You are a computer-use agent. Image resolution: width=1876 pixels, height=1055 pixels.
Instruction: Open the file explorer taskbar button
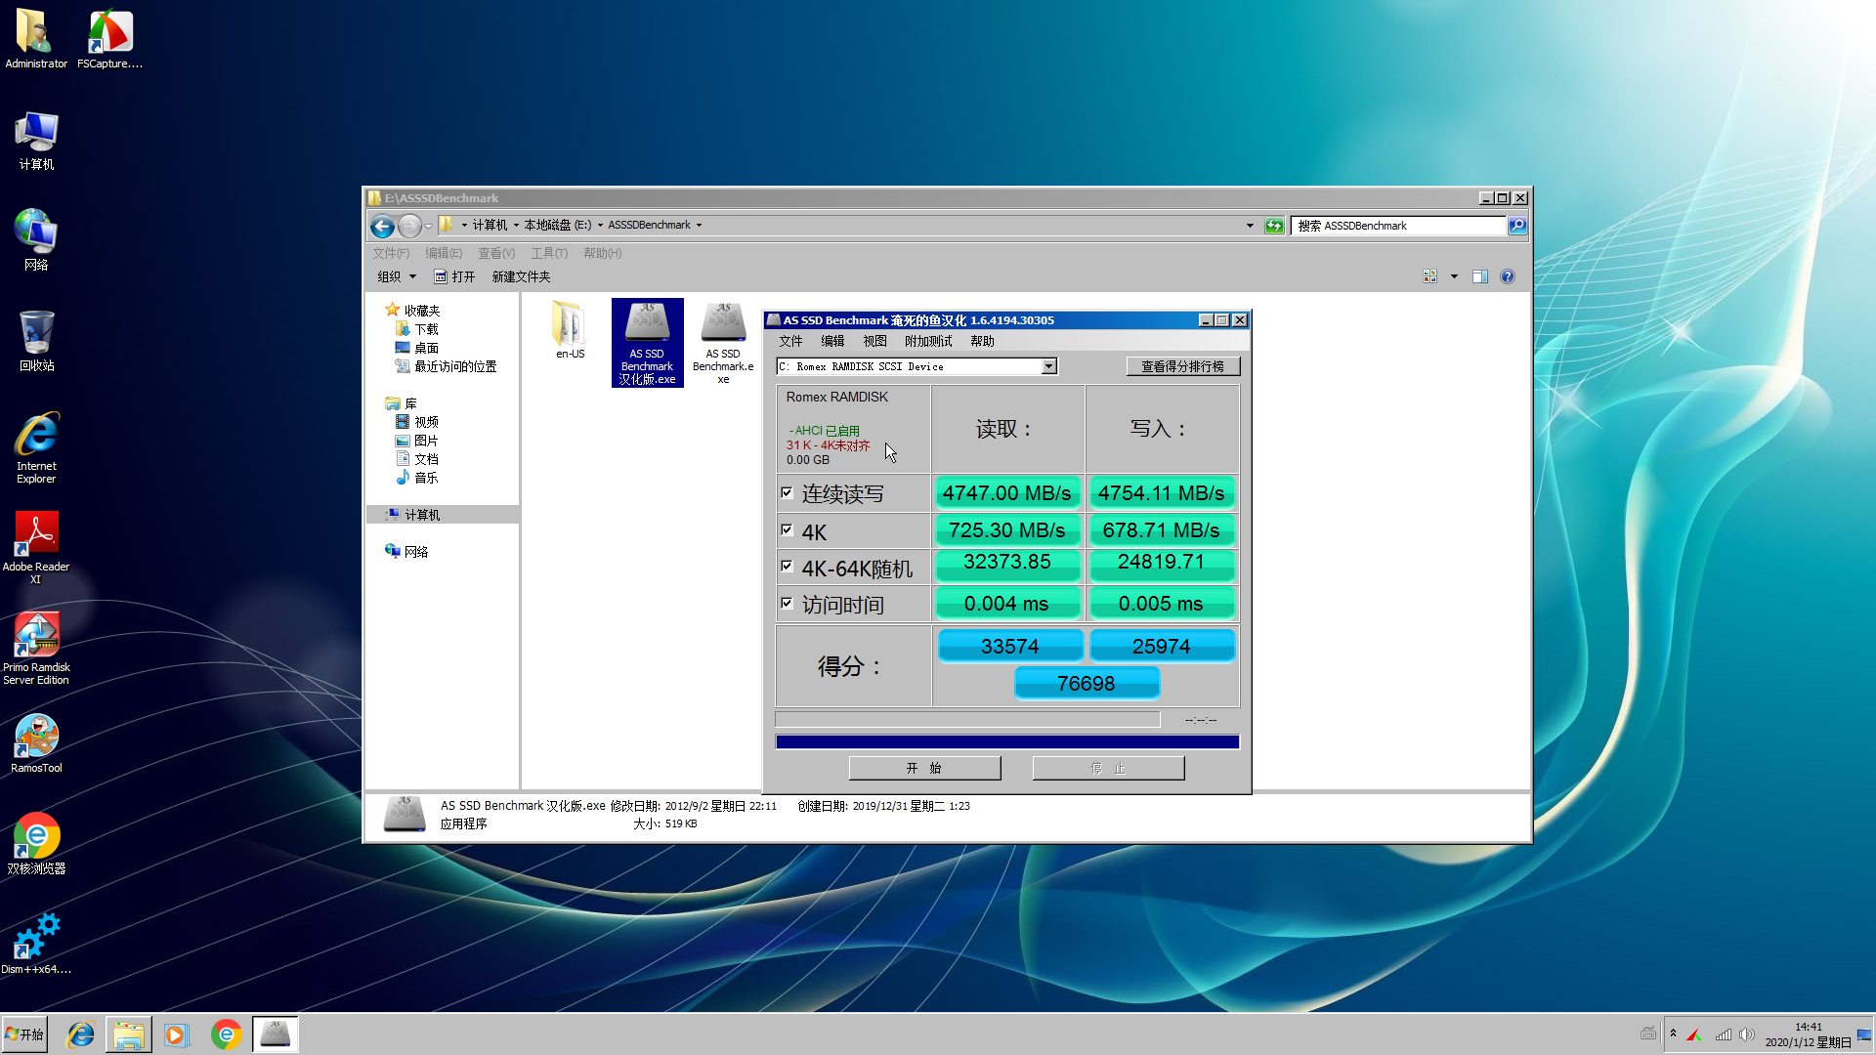pyautogui.click(x=128, y=1034)
